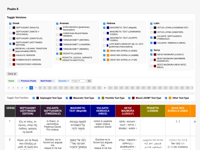200x150 pixels.
Task: Select psalm 20 in pagination
Action: [x=105, y=88]
